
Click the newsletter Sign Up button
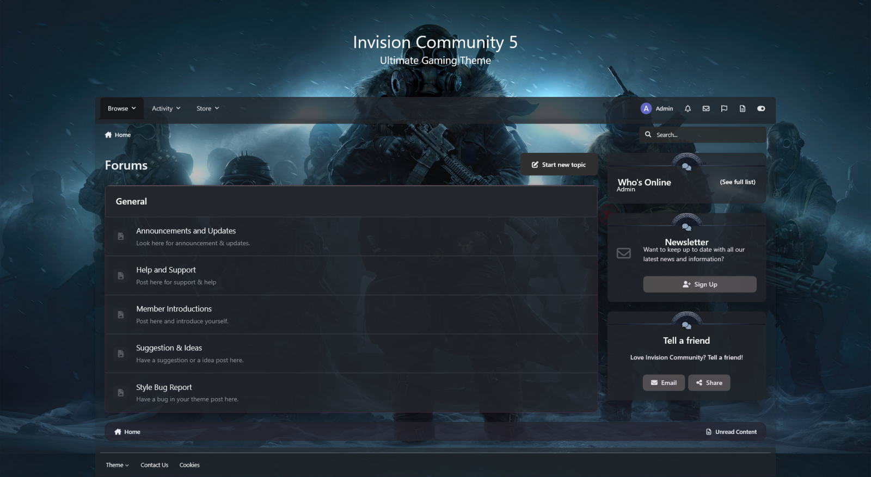click(x=700, y=284)
